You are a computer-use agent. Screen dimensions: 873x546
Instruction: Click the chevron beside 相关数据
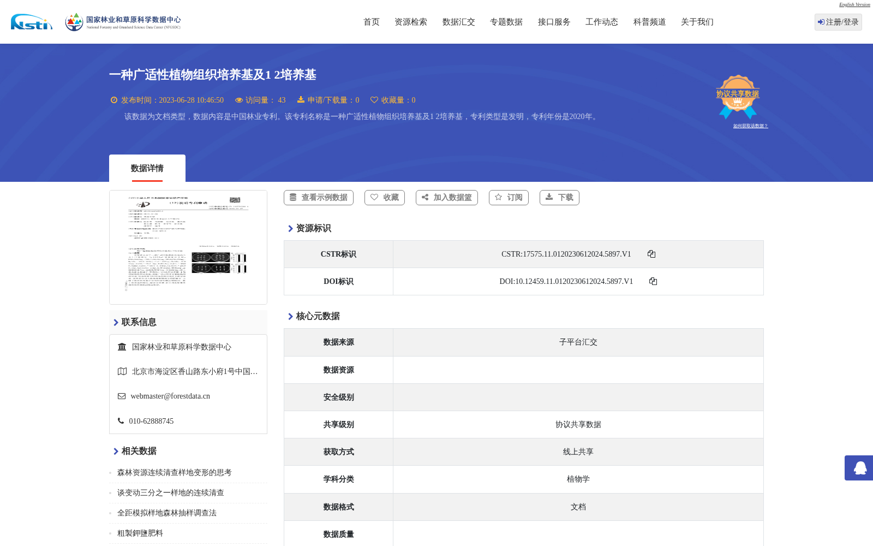coord(116,451)
